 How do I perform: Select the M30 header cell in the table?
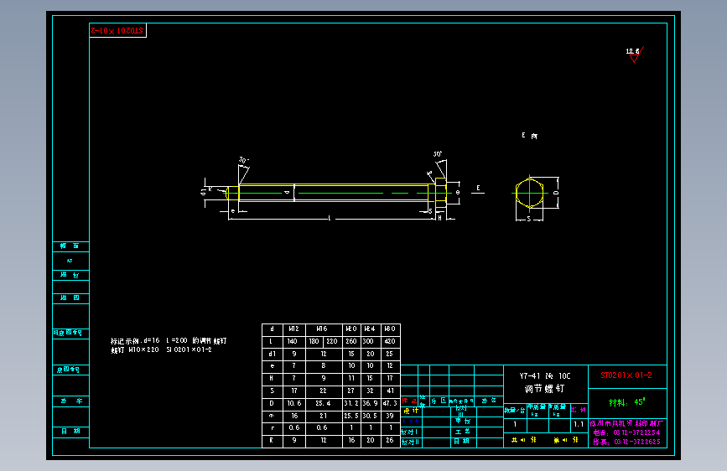390,329
